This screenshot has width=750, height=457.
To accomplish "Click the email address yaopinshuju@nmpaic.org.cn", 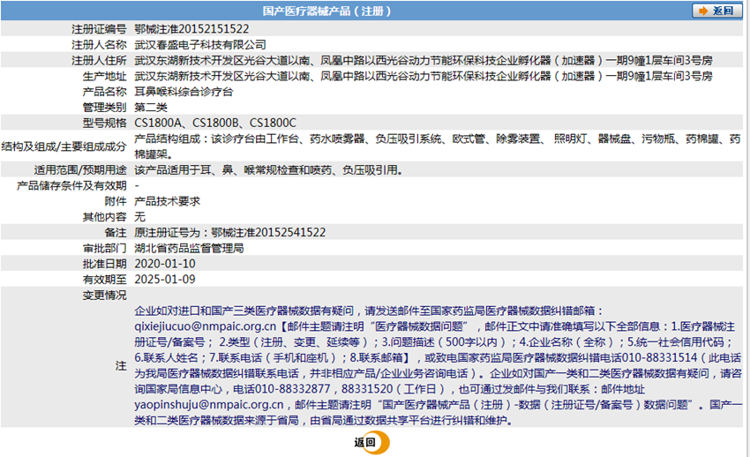I will (209, 405).
